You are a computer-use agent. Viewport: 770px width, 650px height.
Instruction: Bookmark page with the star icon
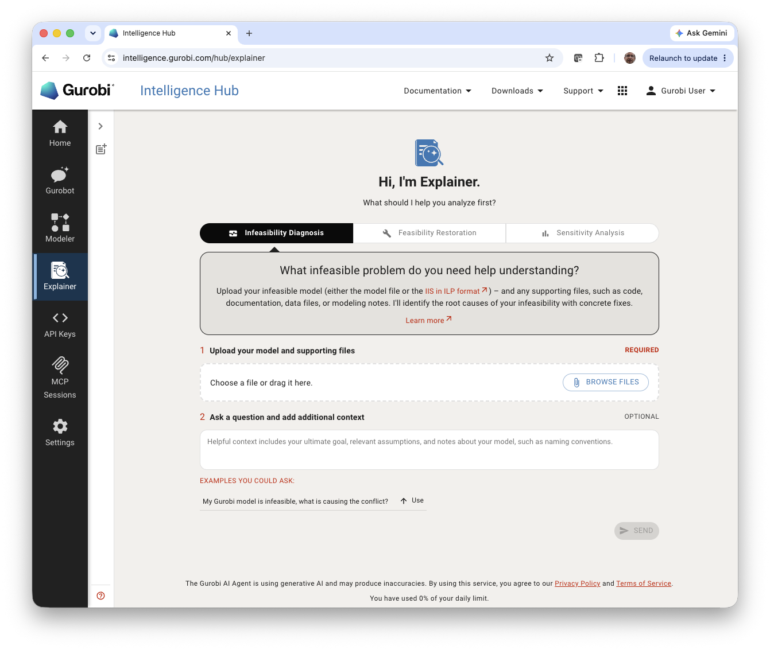click(x=550, y=58)
